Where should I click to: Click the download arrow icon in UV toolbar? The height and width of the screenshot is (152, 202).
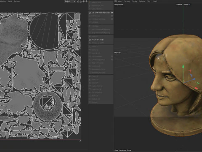(86, 1)
